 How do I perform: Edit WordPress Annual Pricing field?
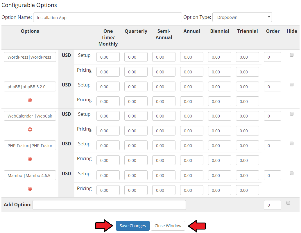click(192, 72)
